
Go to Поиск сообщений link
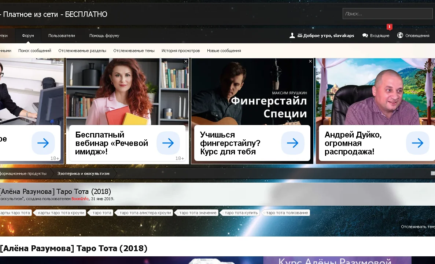35,51
